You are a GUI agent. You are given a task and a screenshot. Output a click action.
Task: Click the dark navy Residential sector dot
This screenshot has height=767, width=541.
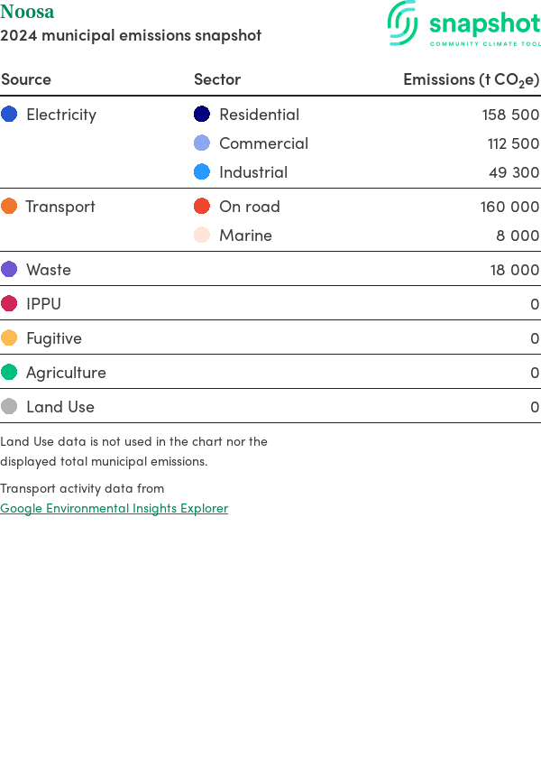pyautogui.click(x=202, y=115)
